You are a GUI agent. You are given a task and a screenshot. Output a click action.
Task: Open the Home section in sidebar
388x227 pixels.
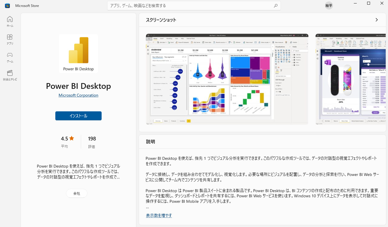click(x=10, y=22)
